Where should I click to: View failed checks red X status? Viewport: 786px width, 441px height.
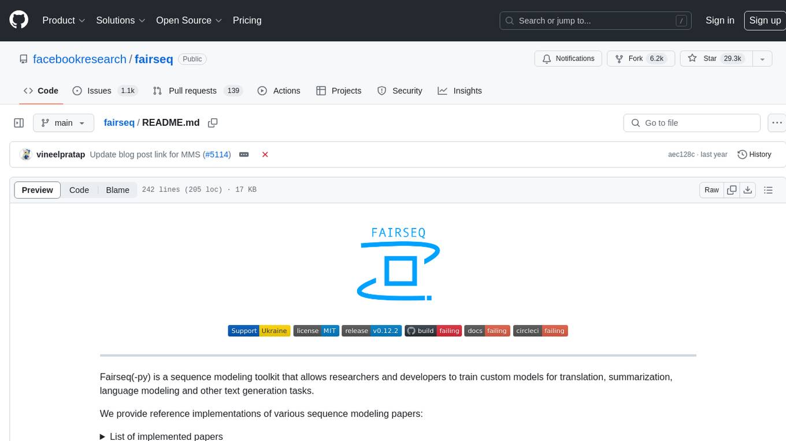(x=265, y=155)
